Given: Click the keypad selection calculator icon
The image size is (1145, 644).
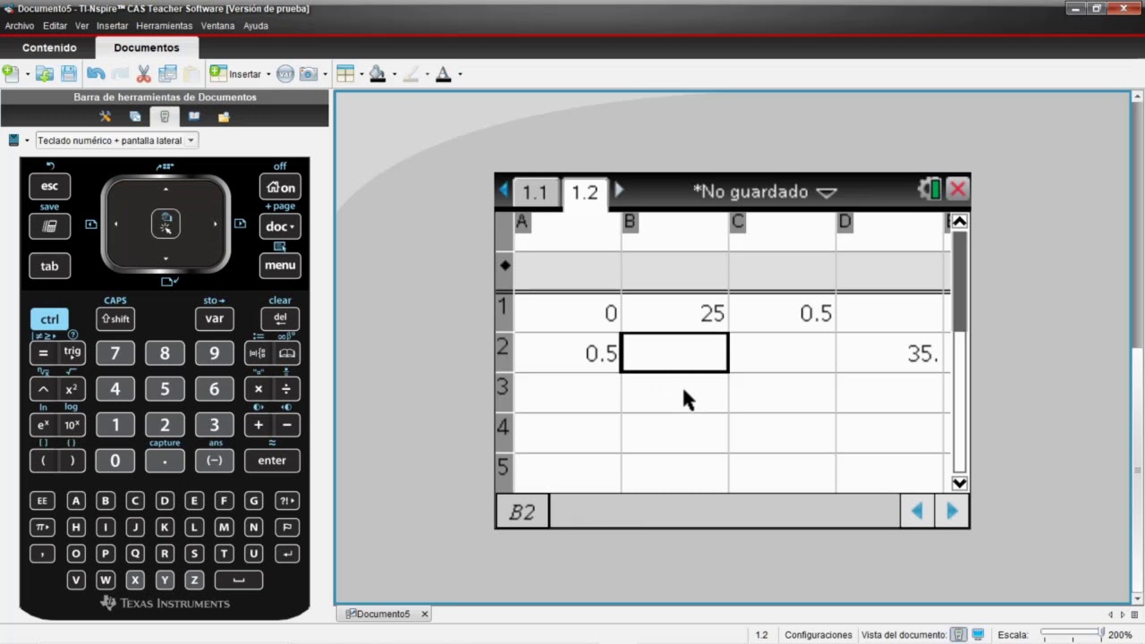Looking at the screenshot, I should pos(13,140).
